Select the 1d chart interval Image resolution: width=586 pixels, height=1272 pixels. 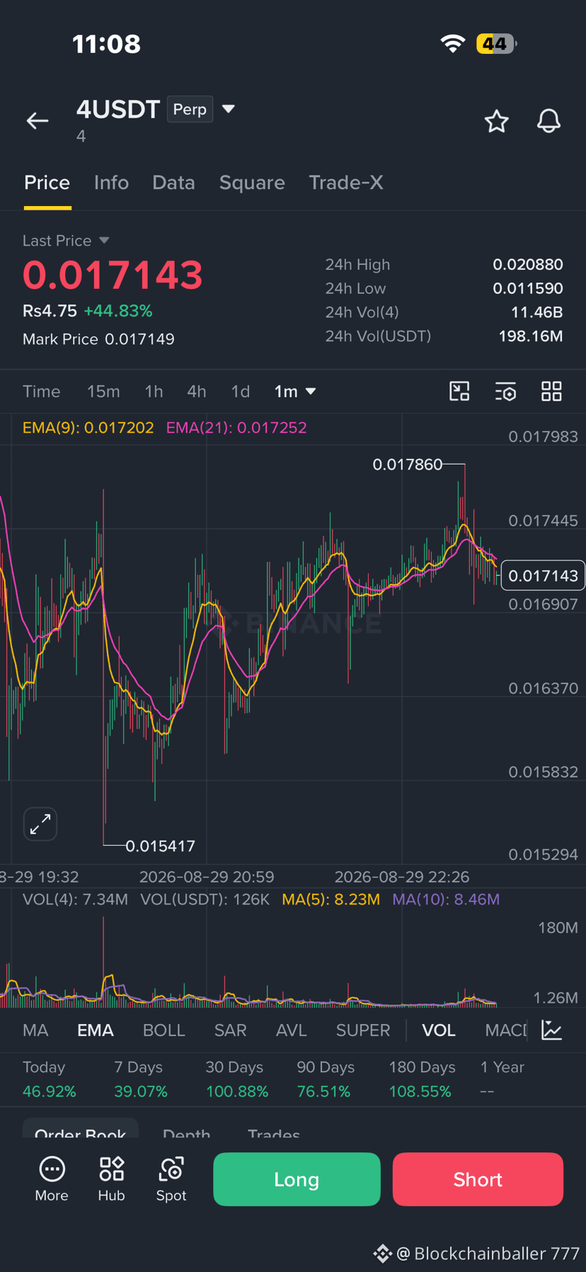tap(241, 391)
